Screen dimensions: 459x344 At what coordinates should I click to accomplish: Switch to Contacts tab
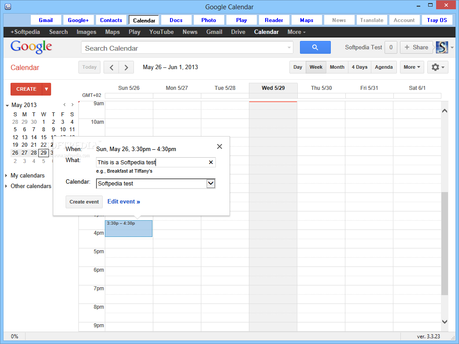click(111, 20)
